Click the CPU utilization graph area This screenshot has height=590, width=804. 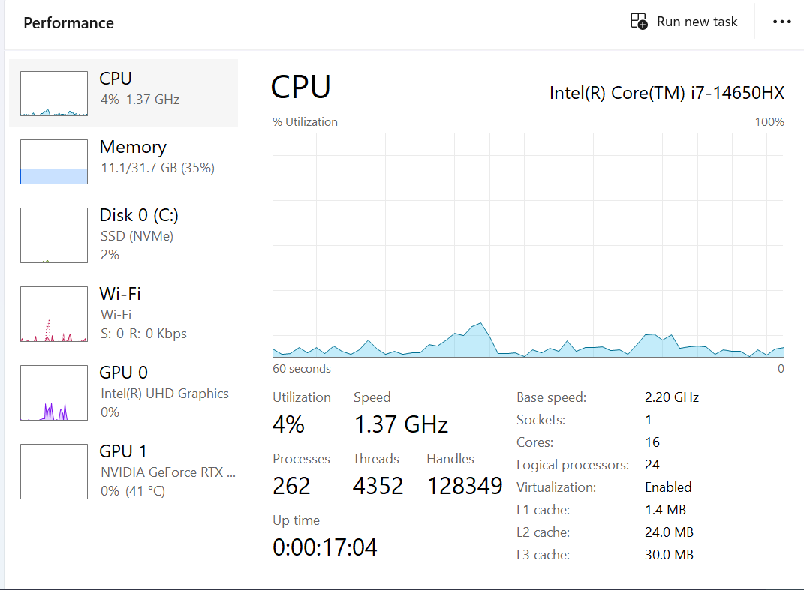point(528,244)
